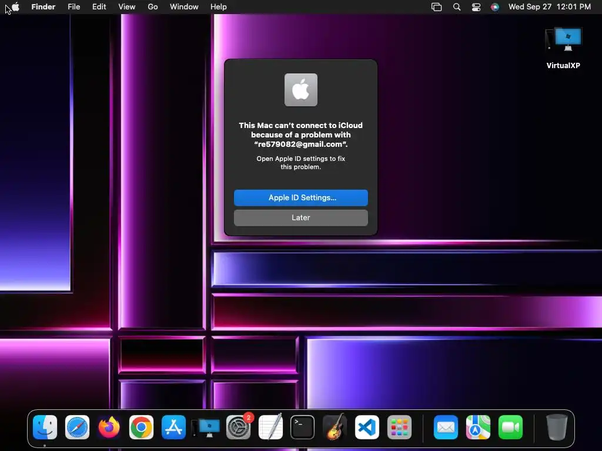Open System Settings with badge in Dock
602x451 pixels.
click(239, 428)
